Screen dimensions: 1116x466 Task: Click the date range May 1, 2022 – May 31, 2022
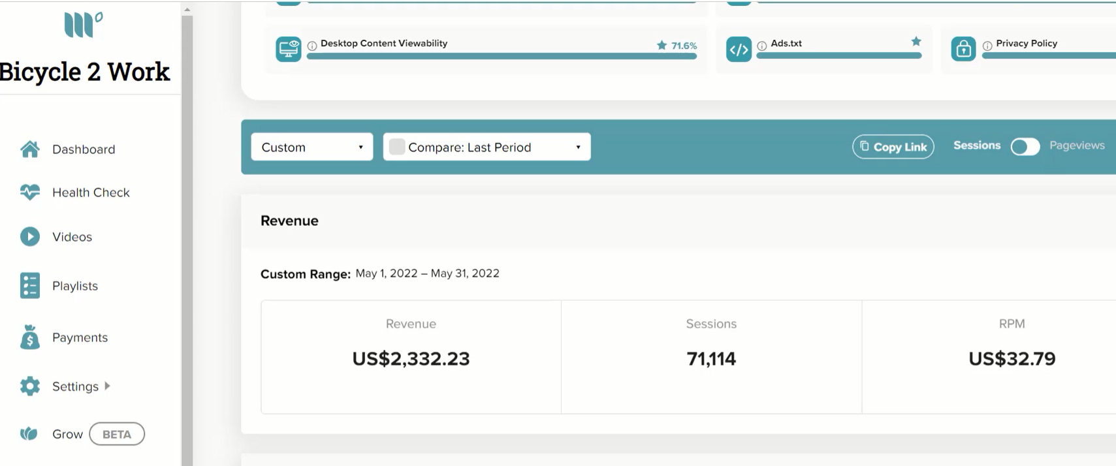427,273
